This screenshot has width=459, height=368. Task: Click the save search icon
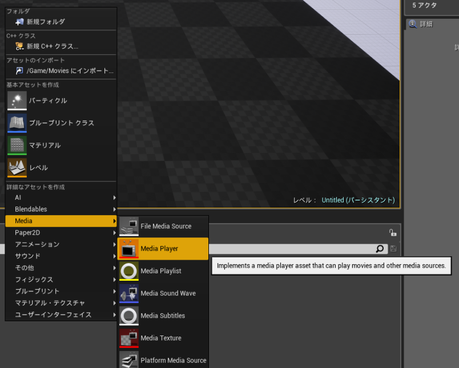point(393,249)
